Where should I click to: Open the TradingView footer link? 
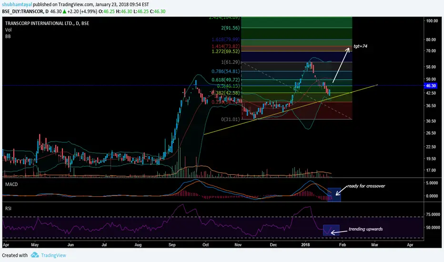click(x=53, y=255)
